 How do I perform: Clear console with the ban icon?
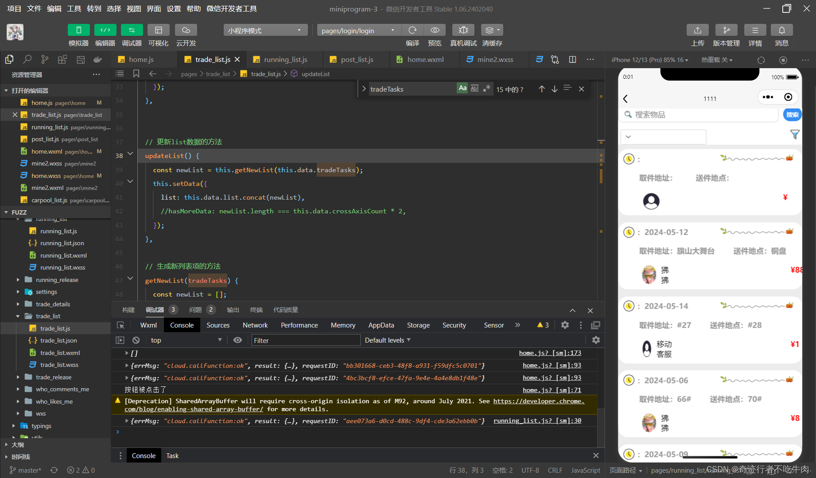click(136, 340)
